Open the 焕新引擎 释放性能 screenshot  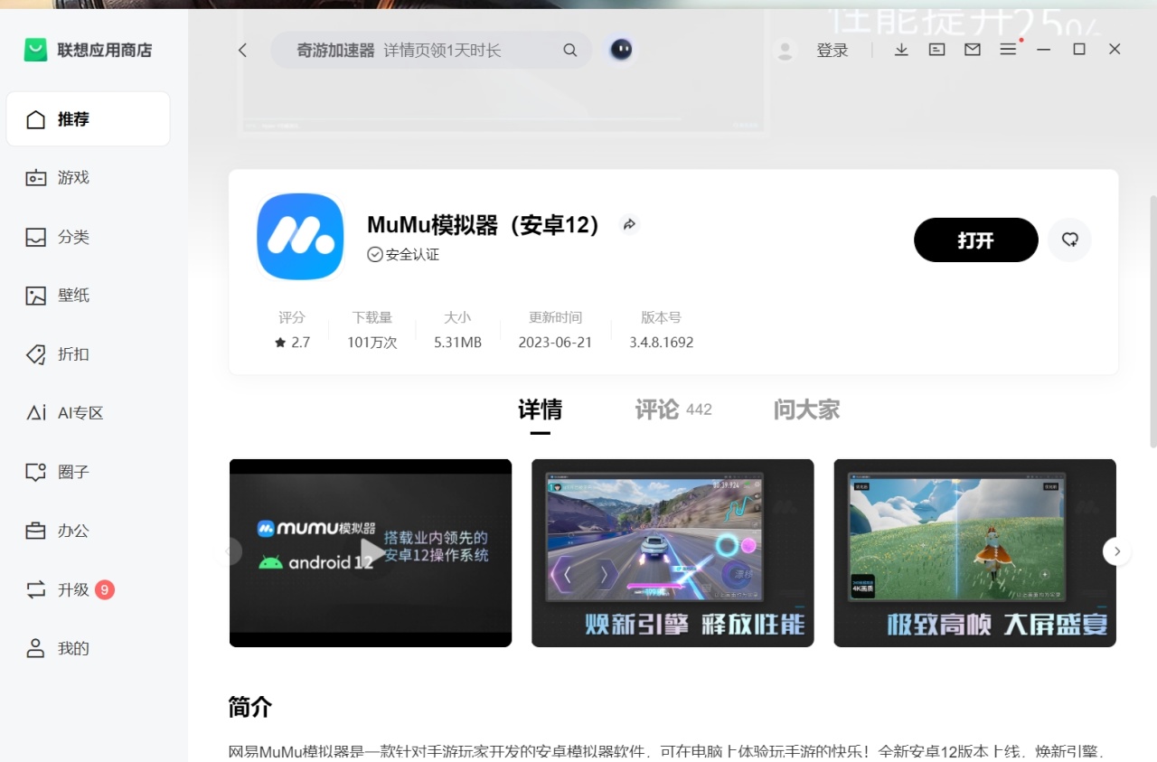pyautogui.click(x=673, y=553)
